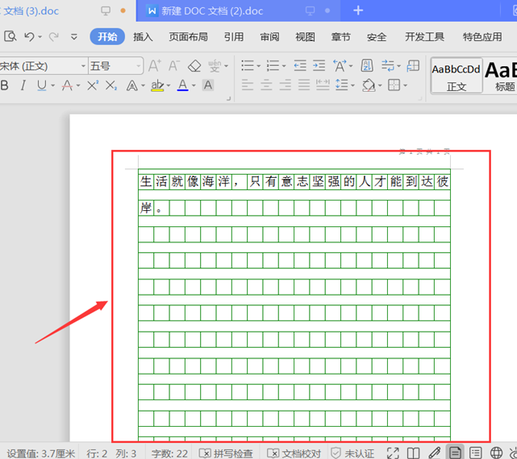
Task: Undo the last action
Action: [29, 36]
